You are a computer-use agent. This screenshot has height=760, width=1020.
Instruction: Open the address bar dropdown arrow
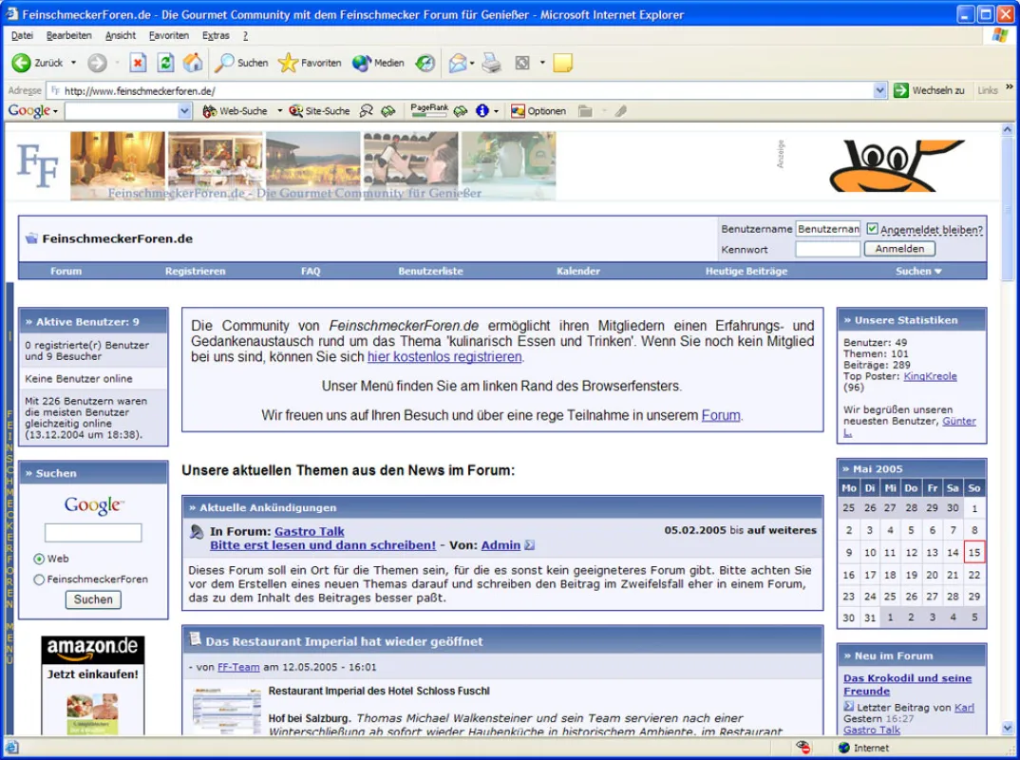[879, 90]
